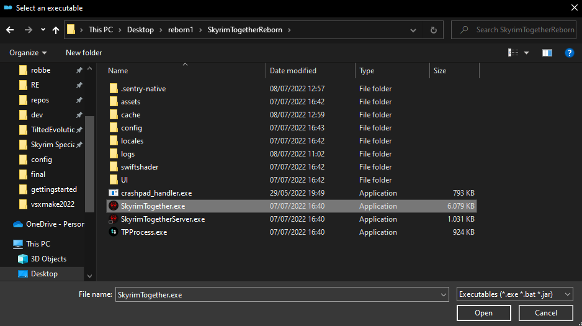This screenshot has height=326, width=582.
Task: Toggle the preview pane icon
Action: coord(547,53)
